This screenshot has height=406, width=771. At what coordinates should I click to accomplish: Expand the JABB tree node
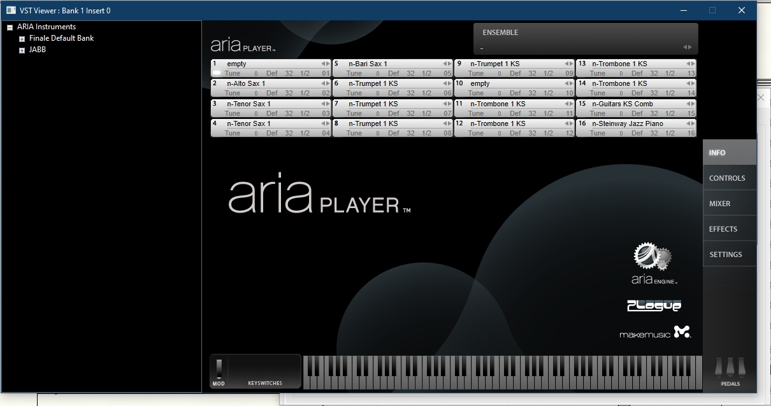tap(22, 50)
